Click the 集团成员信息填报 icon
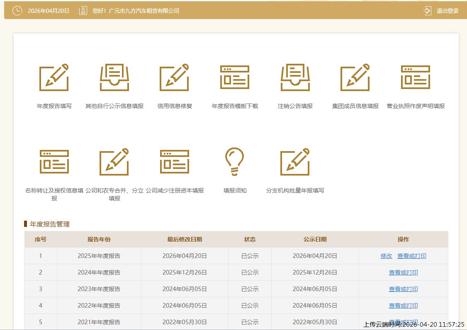467x330 pixels. [355, 77]
